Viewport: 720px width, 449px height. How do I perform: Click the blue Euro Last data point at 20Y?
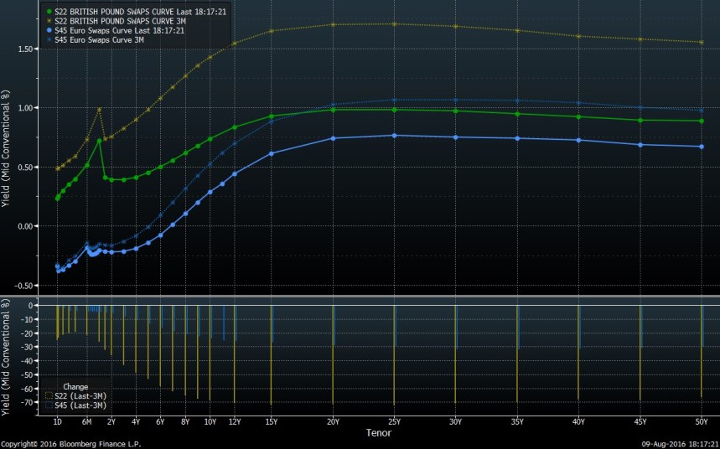point(334,138)
